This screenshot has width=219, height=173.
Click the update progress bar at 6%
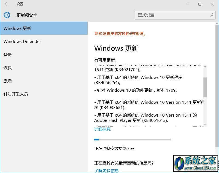[132, 140]
